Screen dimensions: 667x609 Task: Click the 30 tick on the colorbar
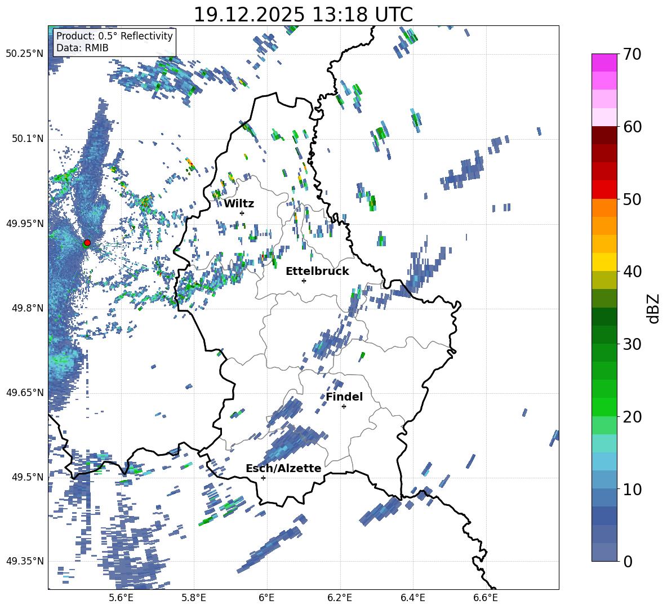pyautogui.click(x=632, y=344)
